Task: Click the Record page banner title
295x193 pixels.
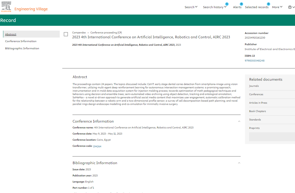Action: 8,20
